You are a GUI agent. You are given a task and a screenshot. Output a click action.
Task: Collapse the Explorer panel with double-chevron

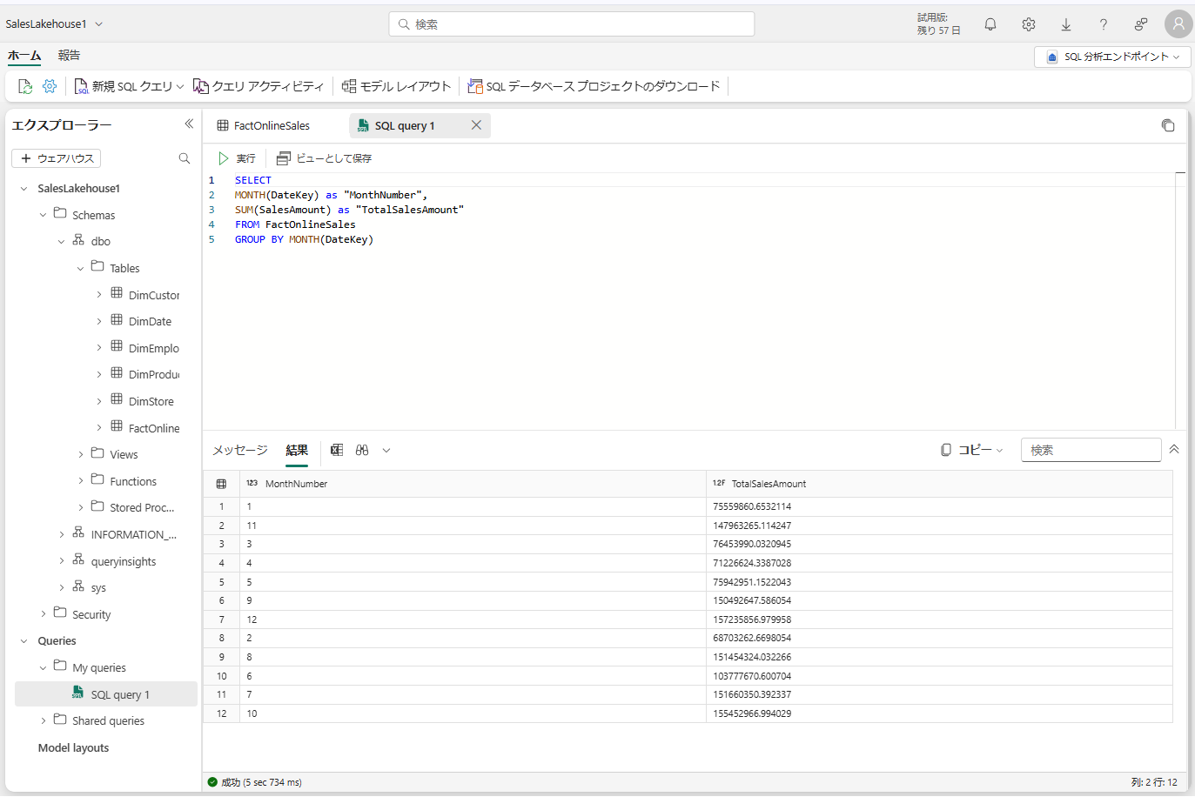[x=189, y=124]
